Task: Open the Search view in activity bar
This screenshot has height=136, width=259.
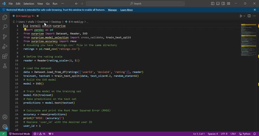Action: pos(5,27)
